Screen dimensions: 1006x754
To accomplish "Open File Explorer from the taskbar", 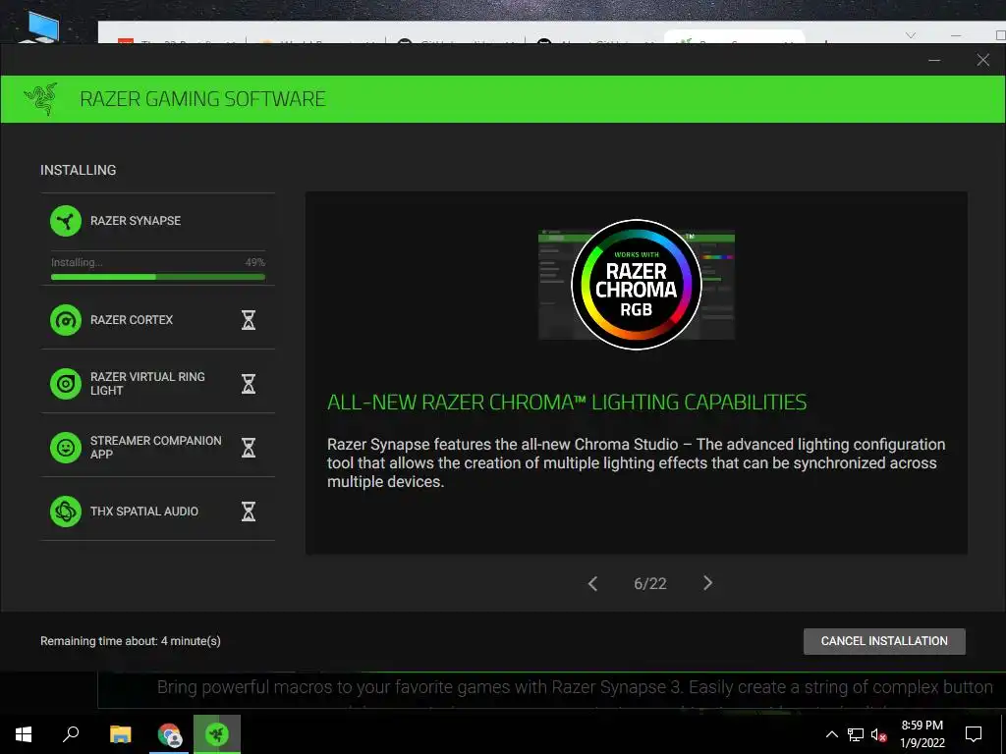I will pyautogui.click(x=120, y=734).
